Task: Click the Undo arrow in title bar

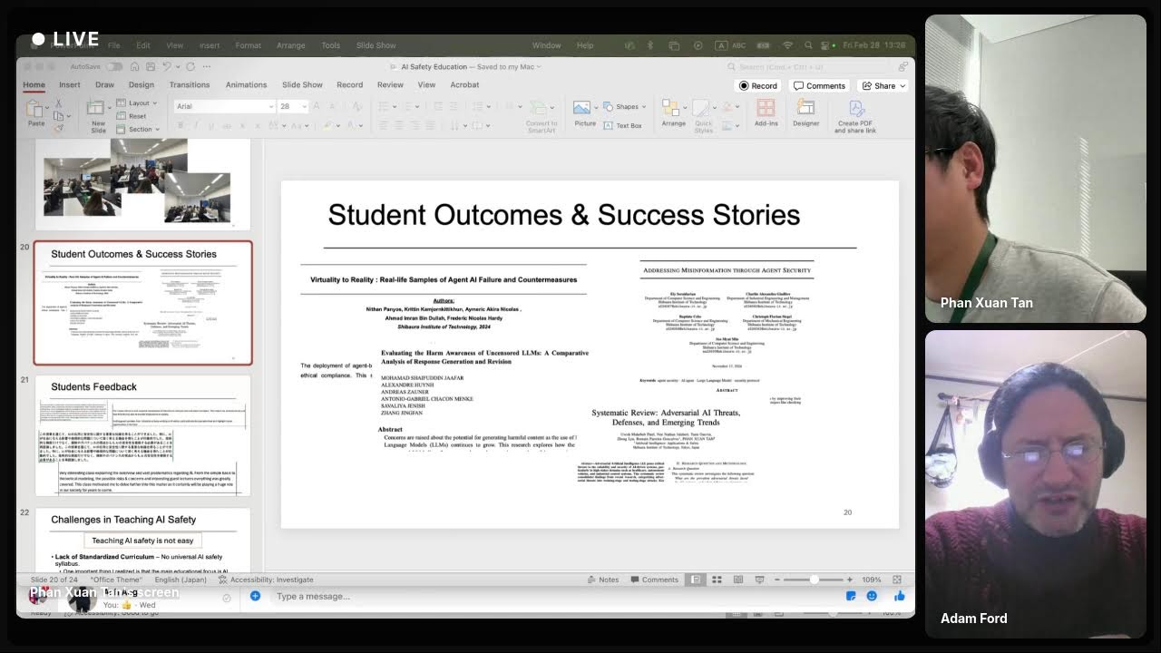Action: click(167, 66)
